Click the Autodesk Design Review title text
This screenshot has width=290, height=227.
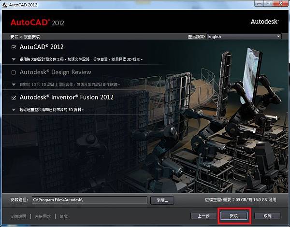[56, 72]
